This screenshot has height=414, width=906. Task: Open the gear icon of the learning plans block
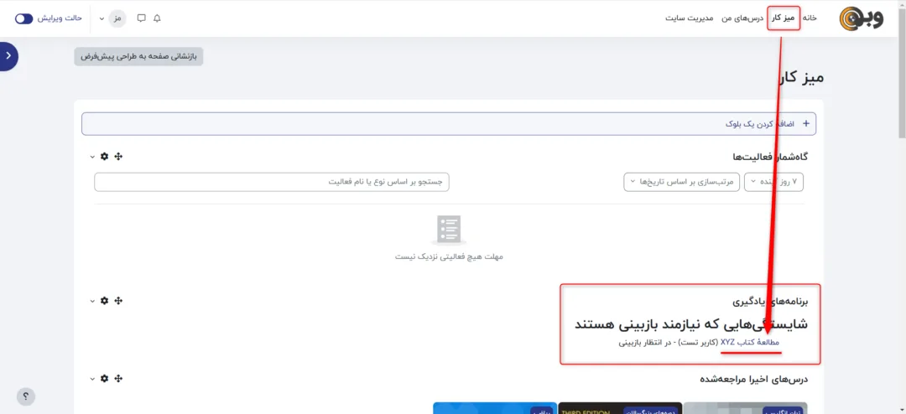pos(104,300)
